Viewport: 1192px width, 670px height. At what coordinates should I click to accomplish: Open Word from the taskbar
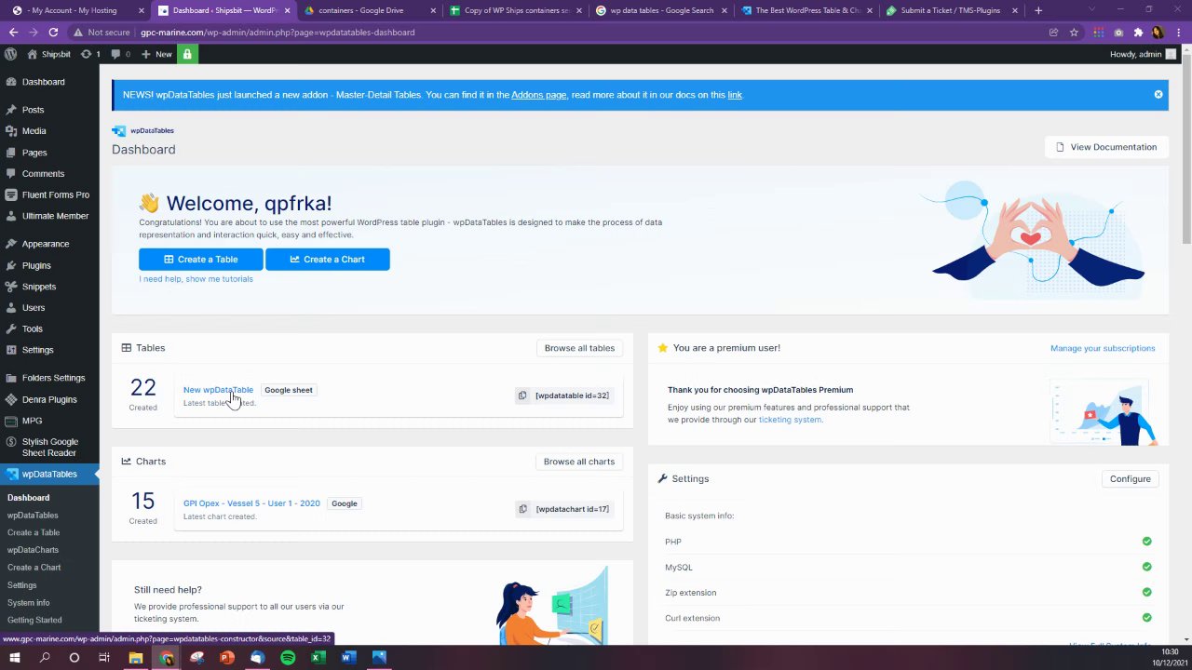[x=348, y=657]
